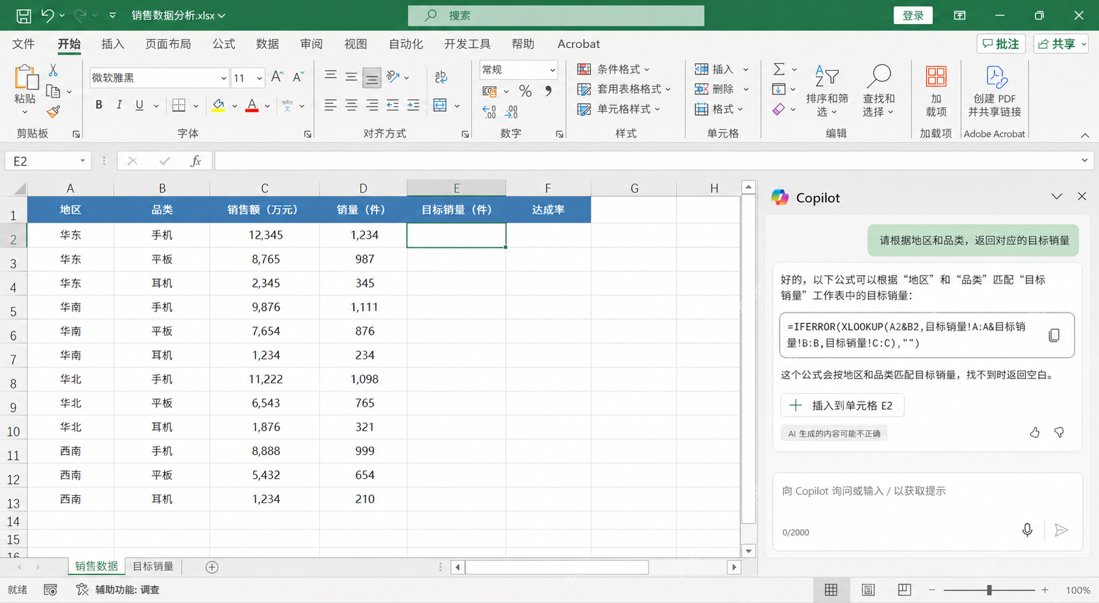Add a new sheet with the plus icon

click(212, 567)
